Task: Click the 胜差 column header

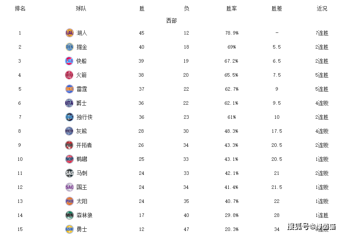Action: pyautogui.click(x=277, y=9)
